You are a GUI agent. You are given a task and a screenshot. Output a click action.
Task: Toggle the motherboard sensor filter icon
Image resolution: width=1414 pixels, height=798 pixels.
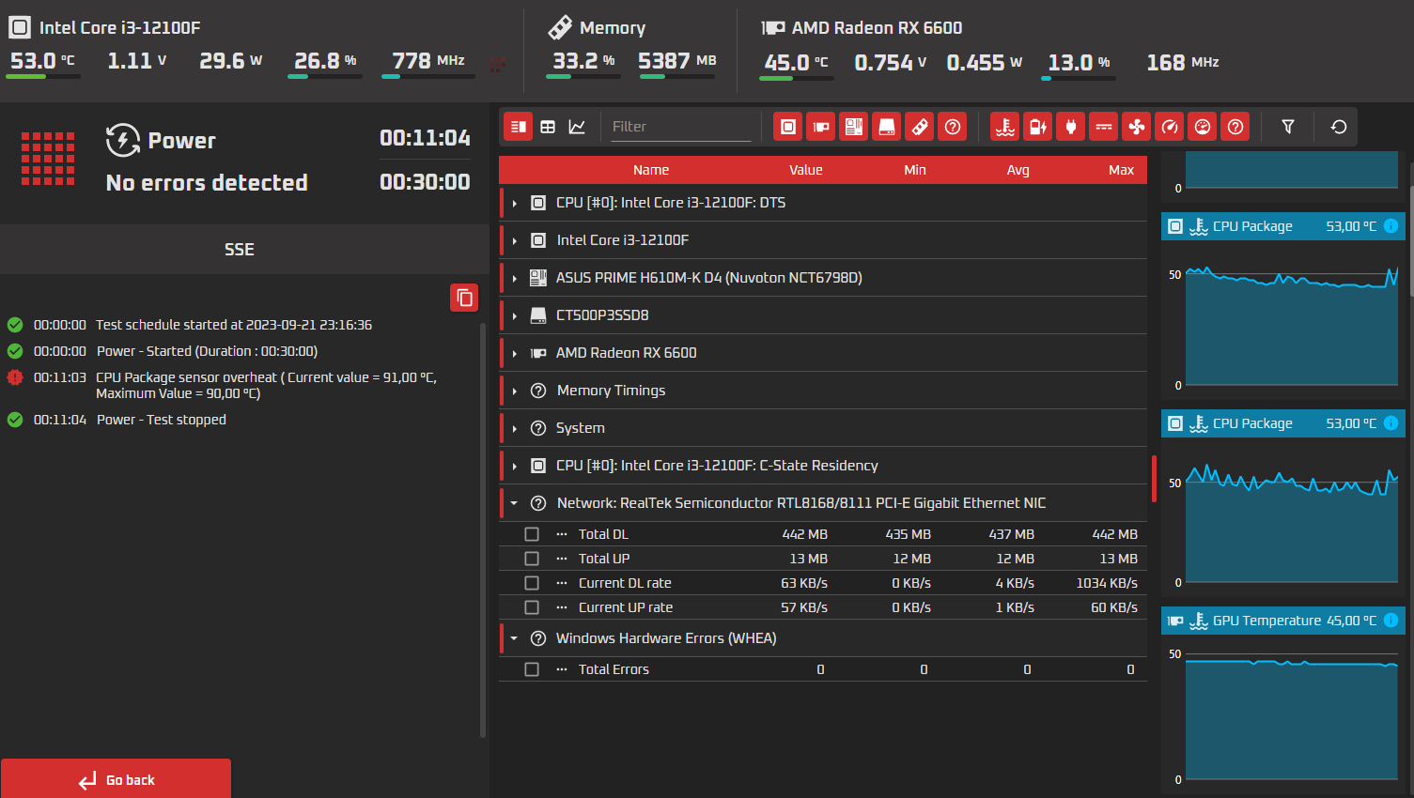[x=854, y=127]
